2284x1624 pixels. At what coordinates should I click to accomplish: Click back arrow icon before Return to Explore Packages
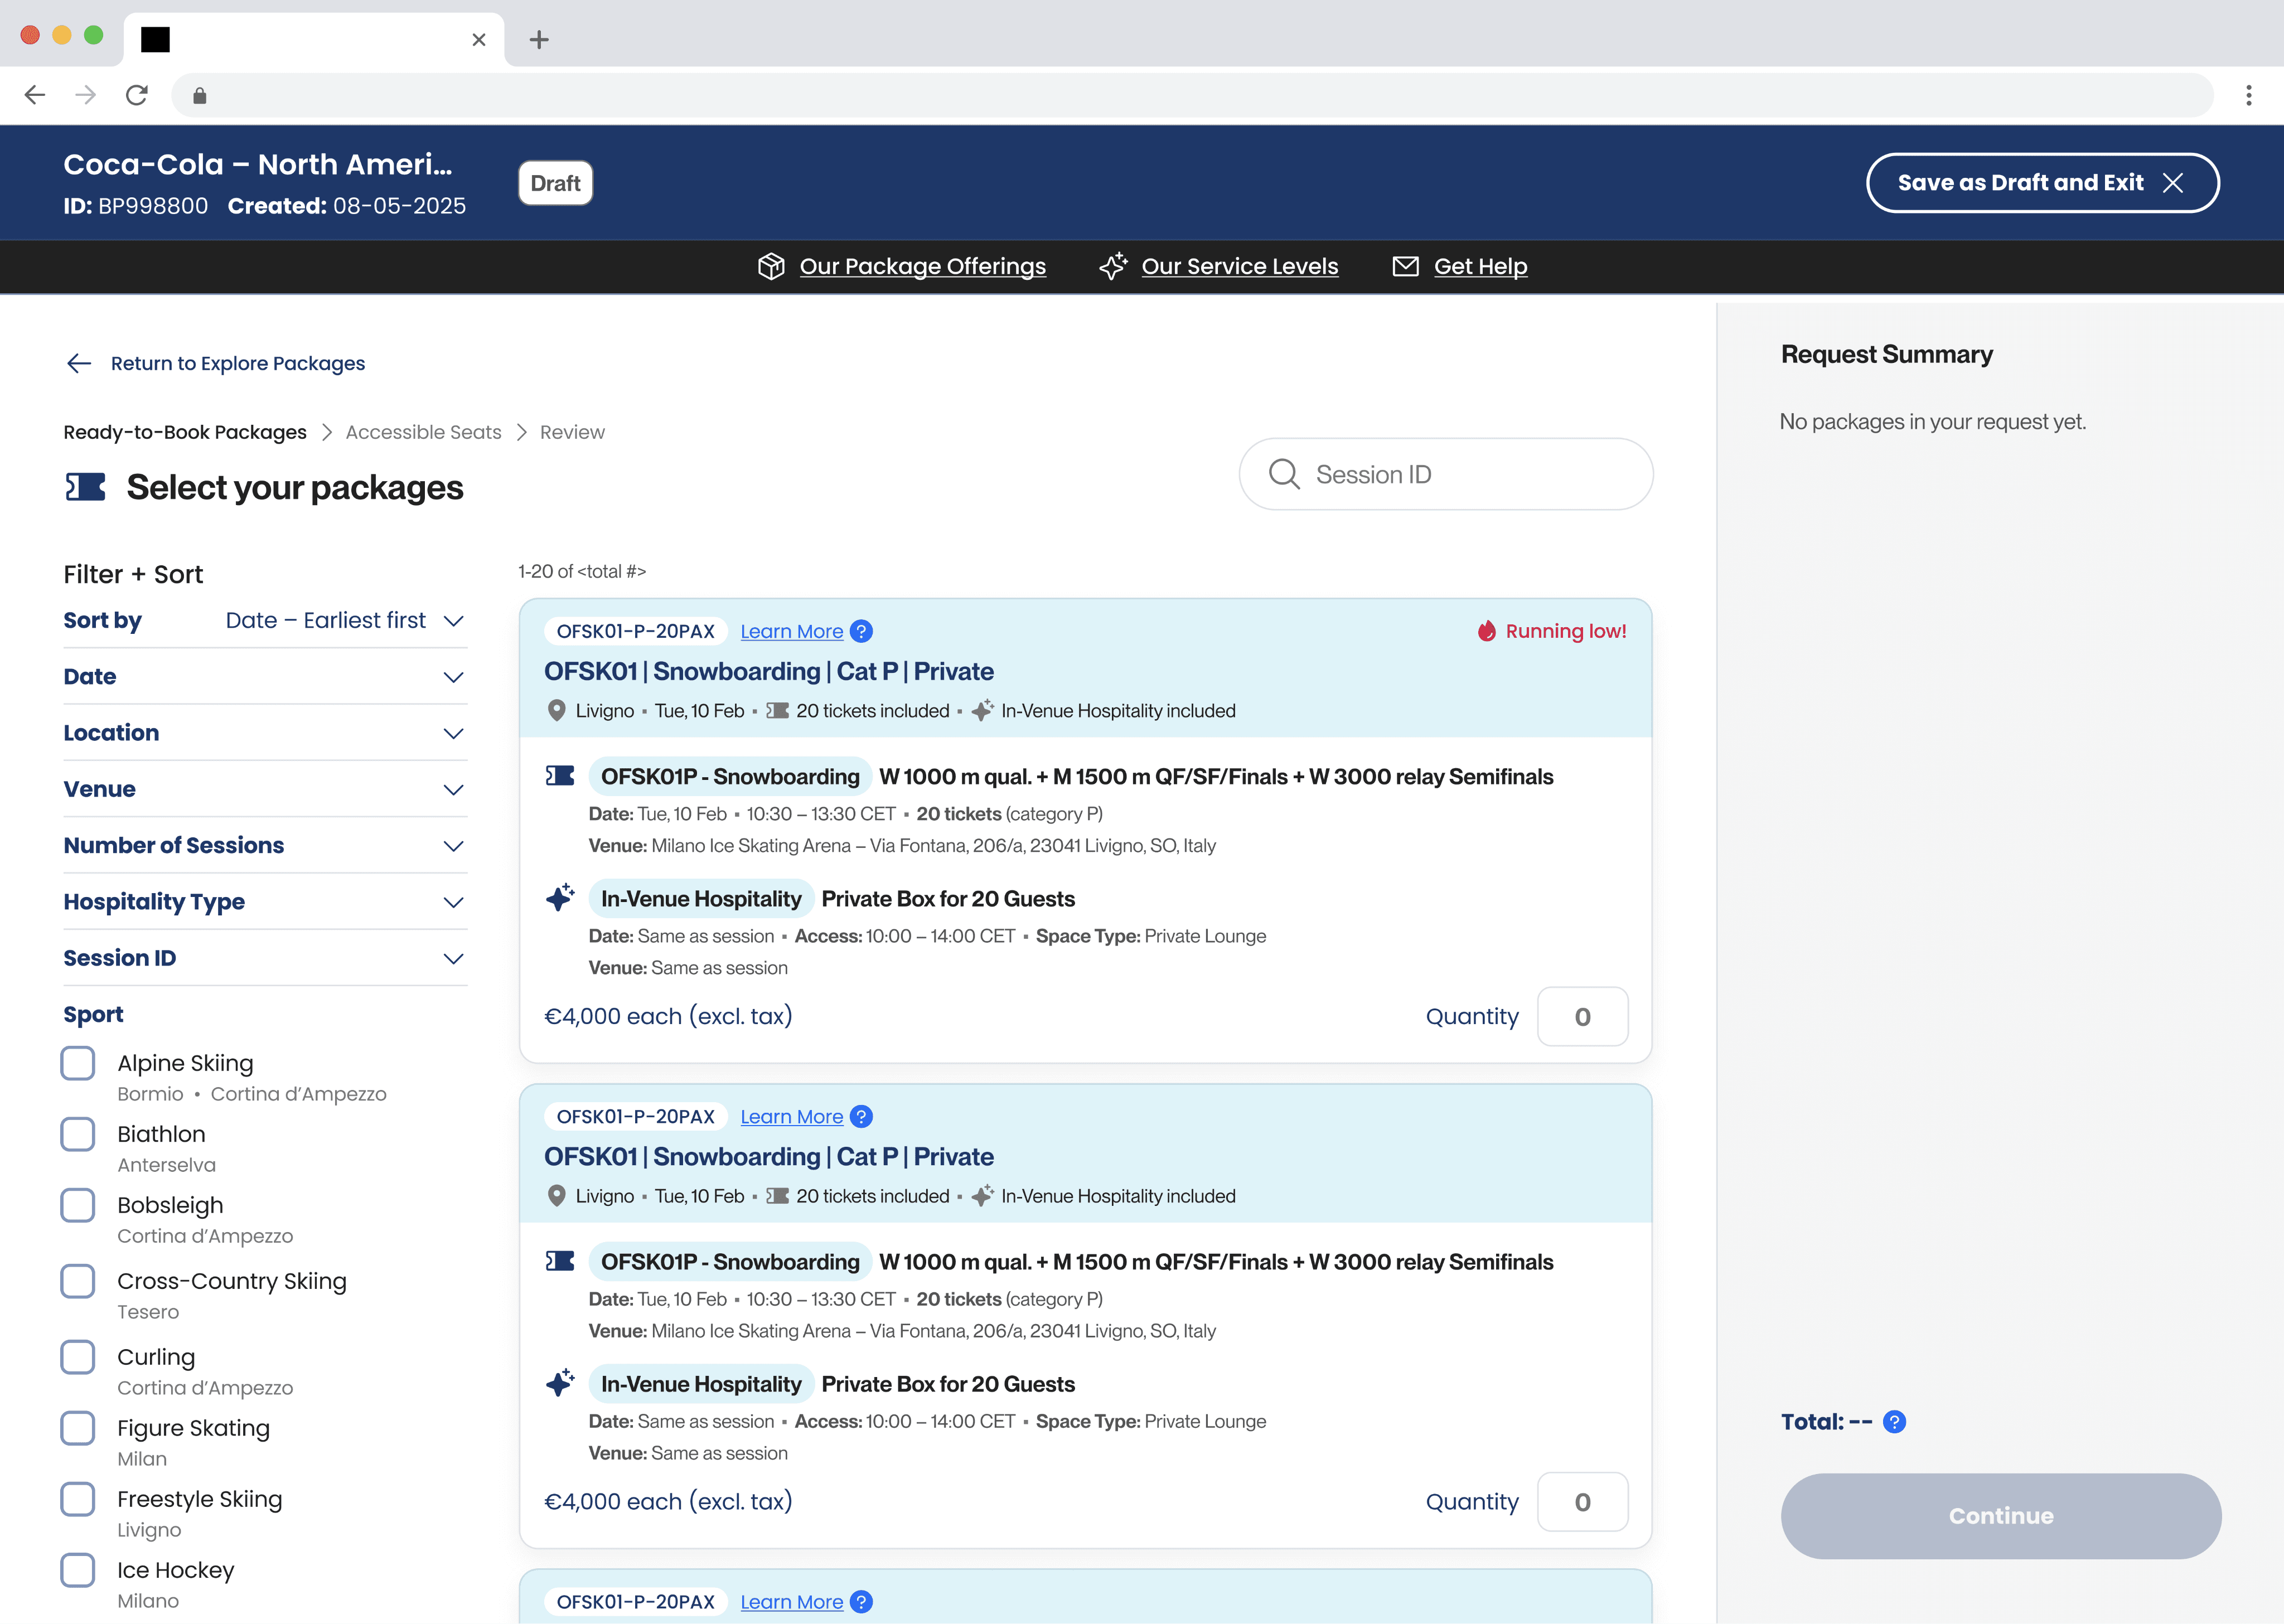pos(79,363)
